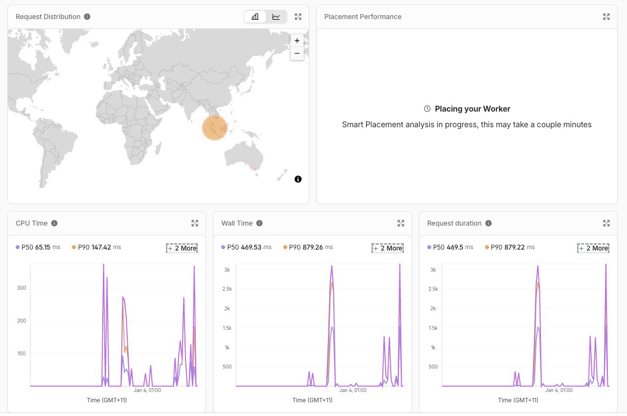Image resolution: width=627 pixels, height=416 pixels.
Task: Zoom in on the world map
Action: click(x=297, y=41)
